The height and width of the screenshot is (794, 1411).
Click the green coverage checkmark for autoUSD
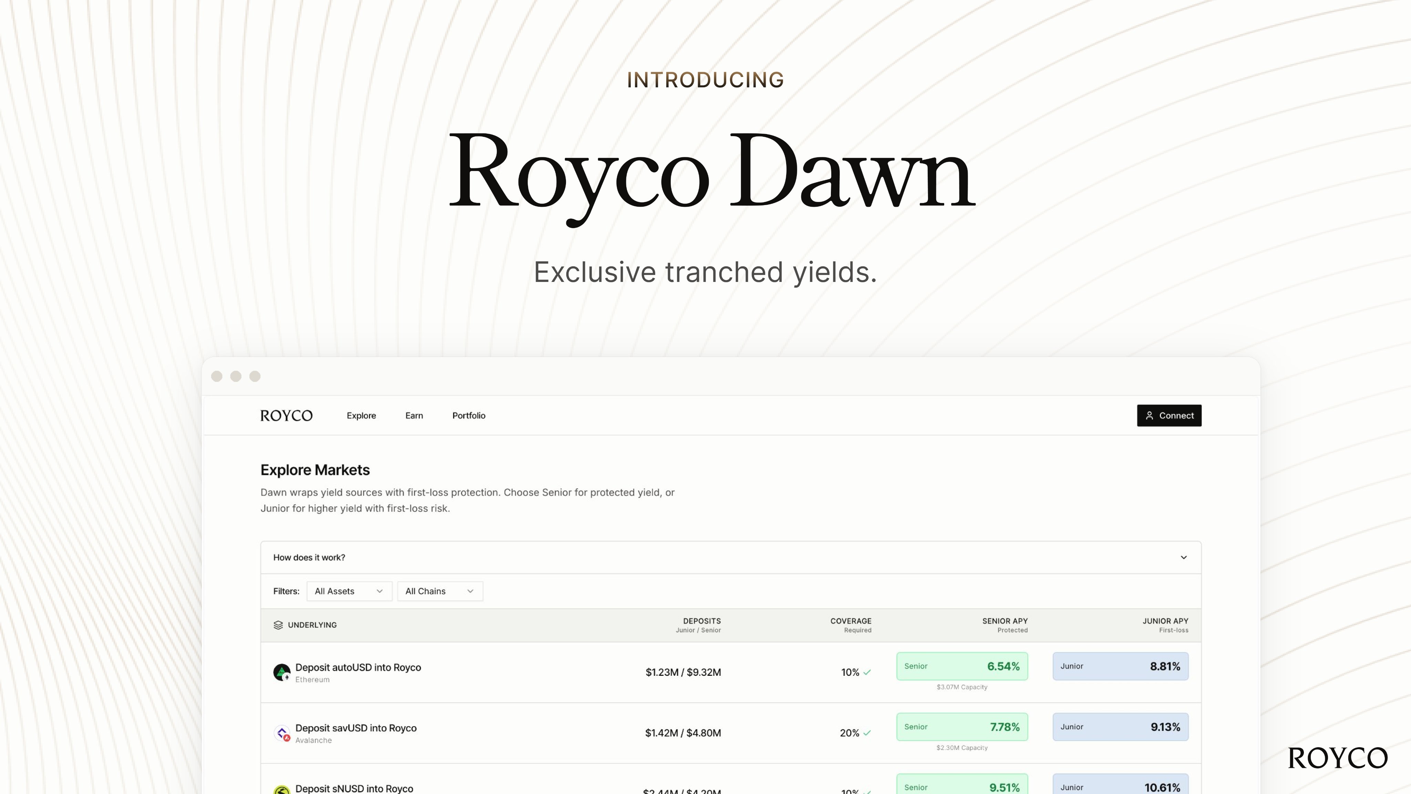(x=867, y=672)
